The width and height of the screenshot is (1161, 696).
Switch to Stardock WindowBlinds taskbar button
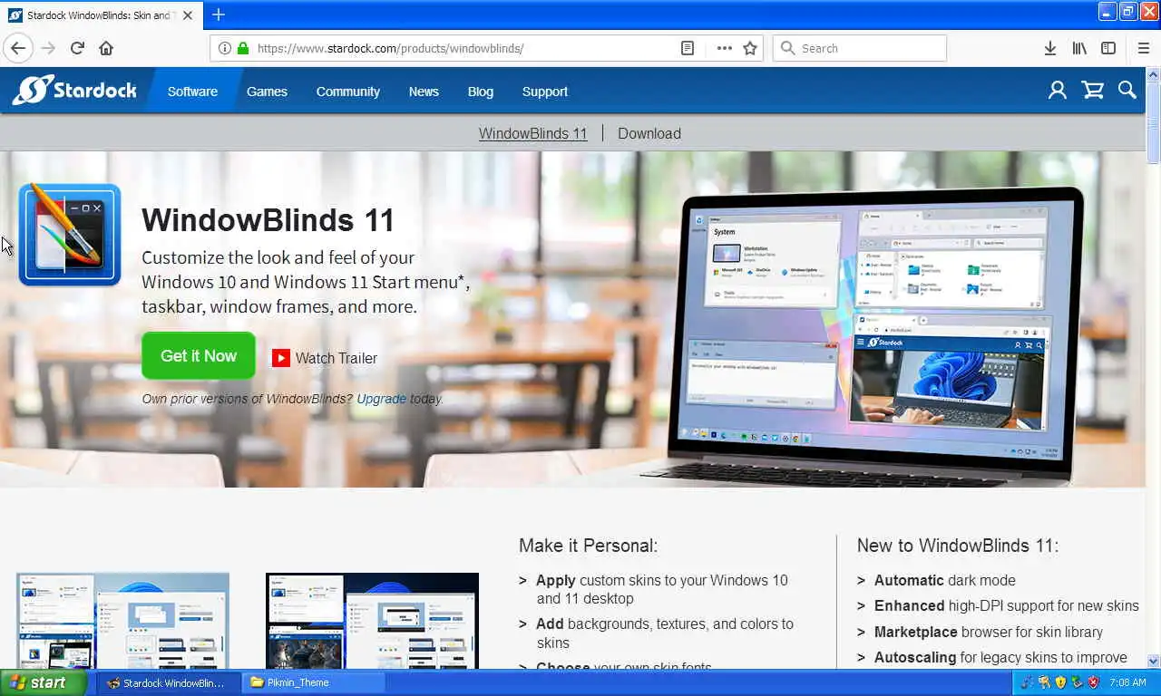166,682
